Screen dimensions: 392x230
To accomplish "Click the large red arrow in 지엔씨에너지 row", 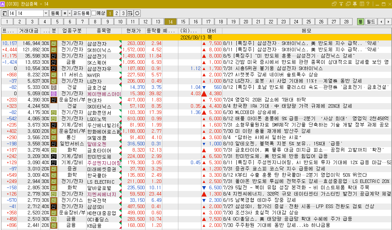I will coord(204,194).
